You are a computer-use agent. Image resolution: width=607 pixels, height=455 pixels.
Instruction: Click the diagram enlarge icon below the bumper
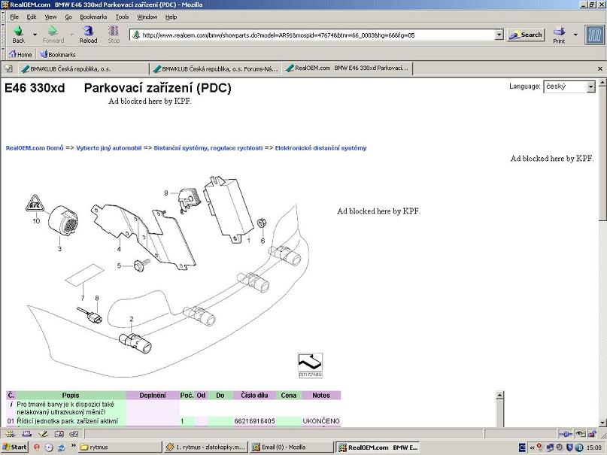pyautogui.click(x=310, y=365)
